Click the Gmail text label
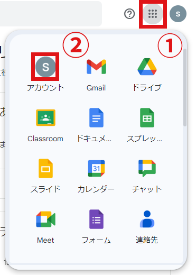Screen dimensions: 196x275 [96, 88]
